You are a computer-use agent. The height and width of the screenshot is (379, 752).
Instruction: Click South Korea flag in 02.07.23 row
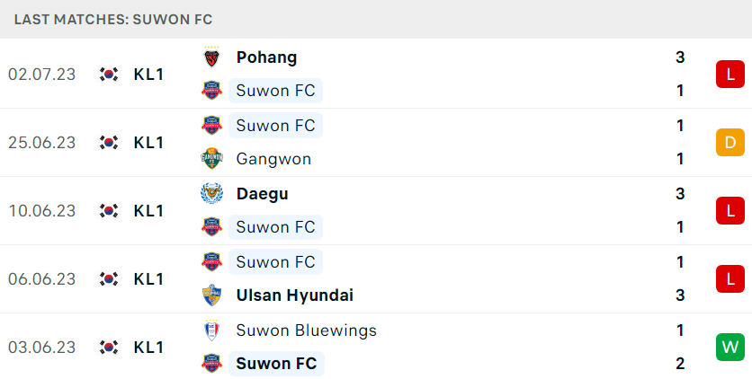click(109, 75)
